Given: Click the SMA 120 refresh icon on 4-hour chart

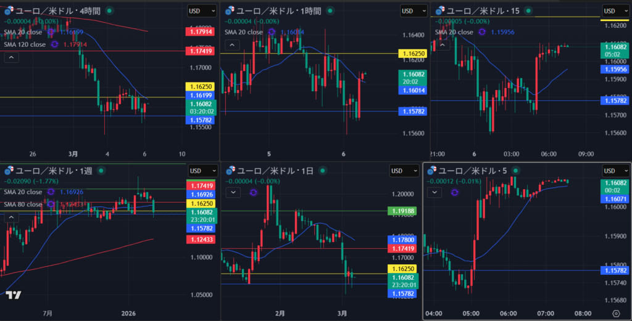Looking at the screenshot, I should coord(54,44).
